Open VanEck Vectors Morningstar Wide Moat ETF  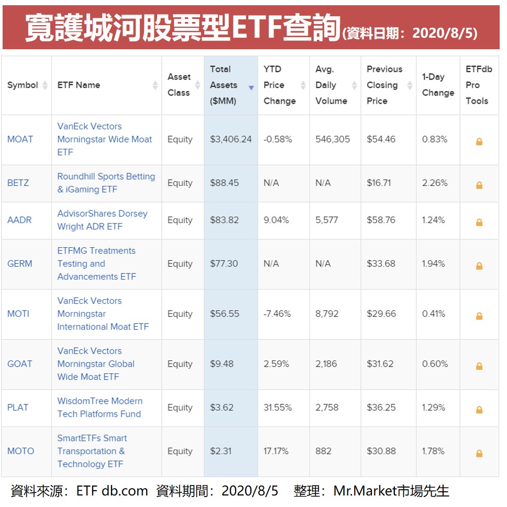tap(104, 139)
